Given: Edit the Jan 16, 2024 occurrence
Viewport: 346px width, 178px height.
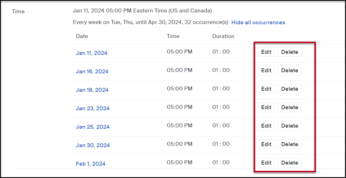Looking at the screenshot, I should tap(266, 71).
